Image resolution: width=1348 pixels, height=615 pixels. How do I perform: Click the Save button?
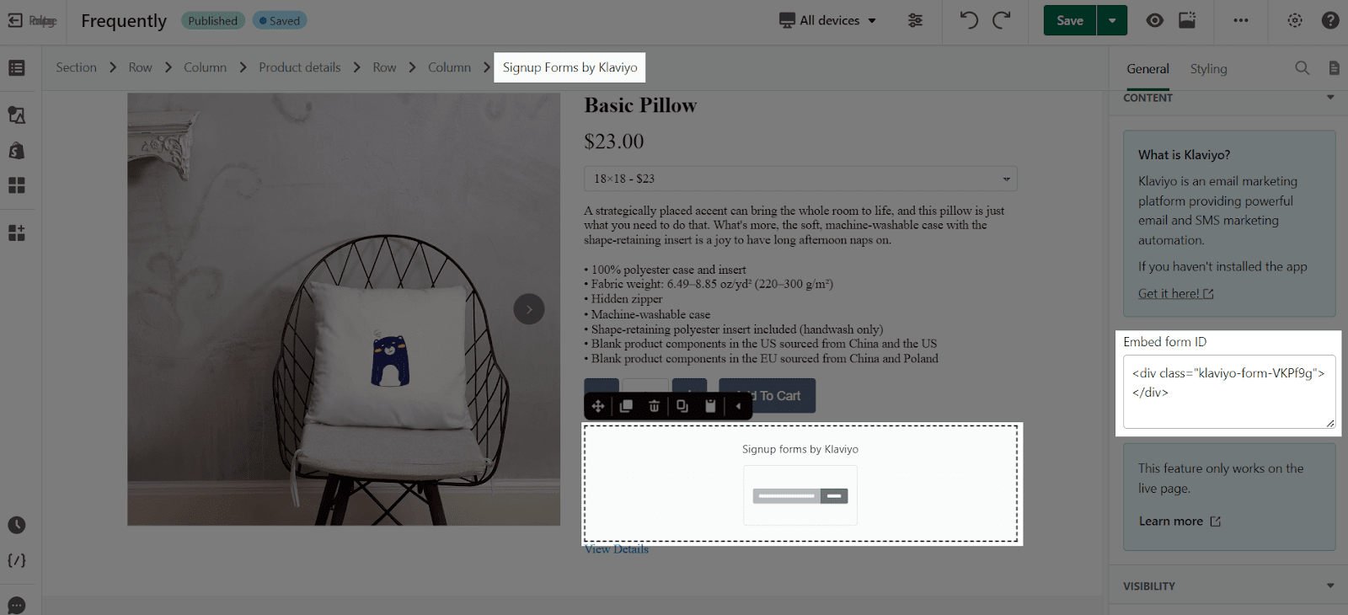[x=1070, y=20]
